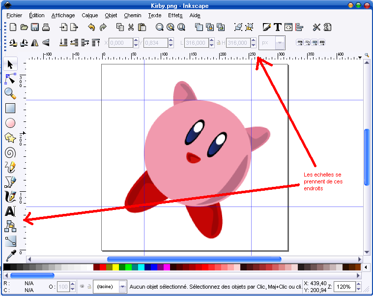Viewport: 373px width, 296px height.
Task: Increase the height H stepper
Action: 254,40
